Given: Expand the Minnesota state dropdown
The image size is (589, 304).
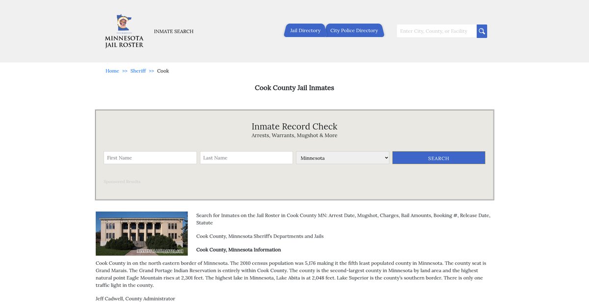Looking at the screenshot, I should 342,158.
